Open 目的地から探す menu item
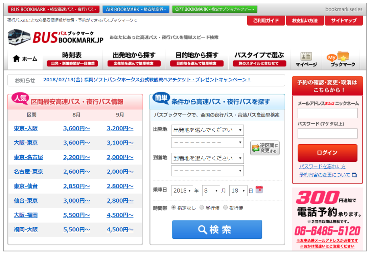 197,59
